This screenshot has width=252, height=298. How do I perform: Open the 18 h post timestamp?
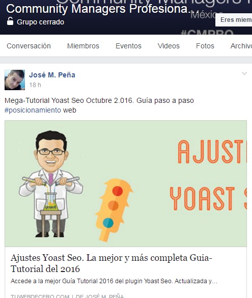point(35,85)
